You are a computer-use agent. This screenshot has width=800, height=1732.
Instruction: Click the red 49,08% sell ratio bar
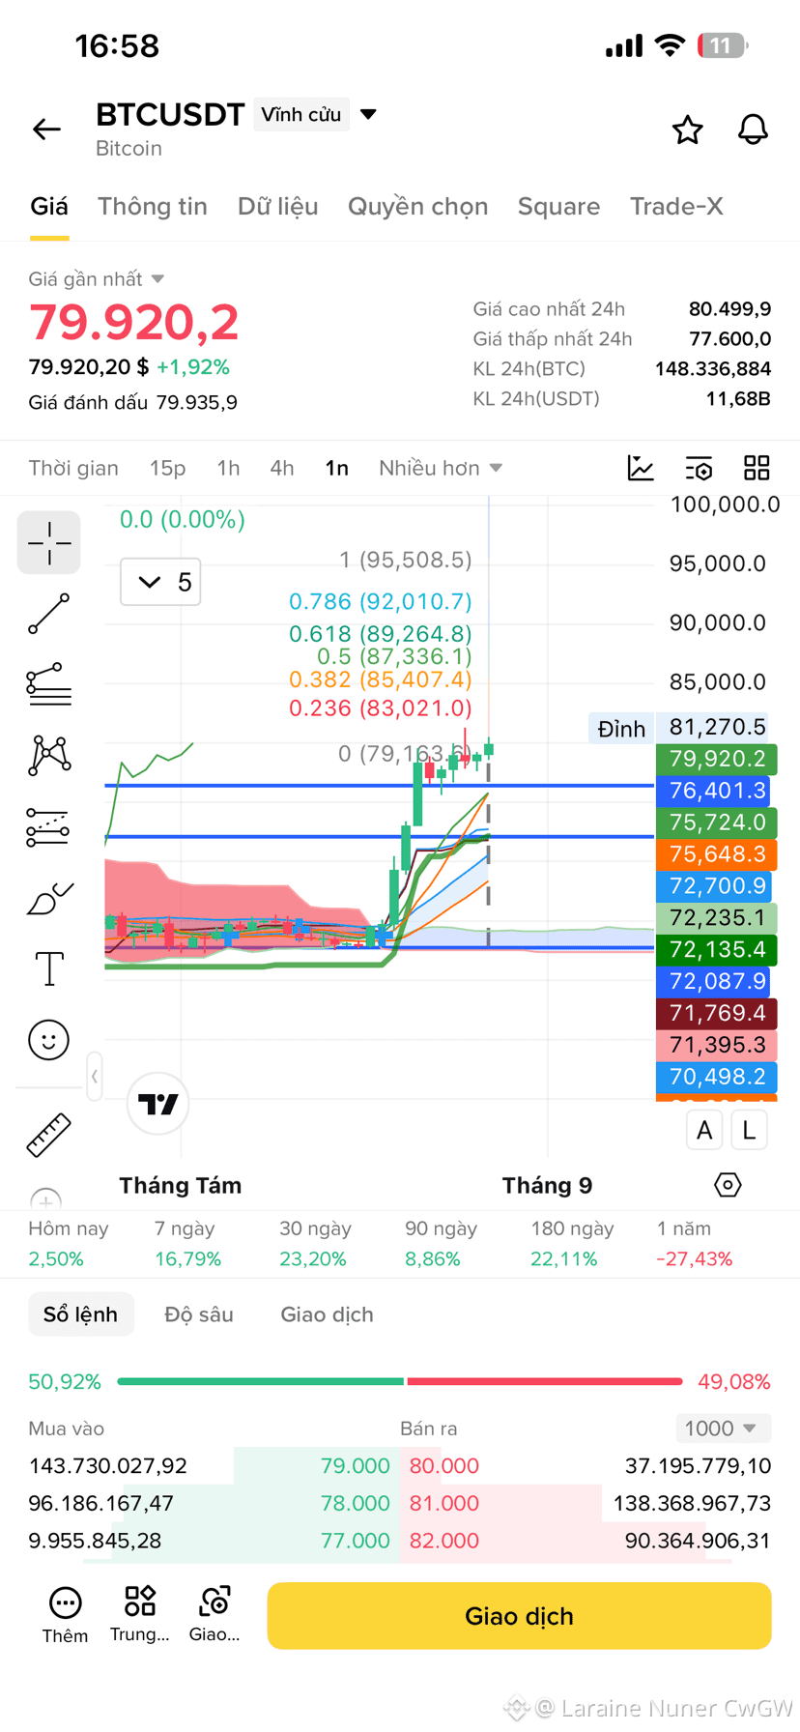[545, 1381]
